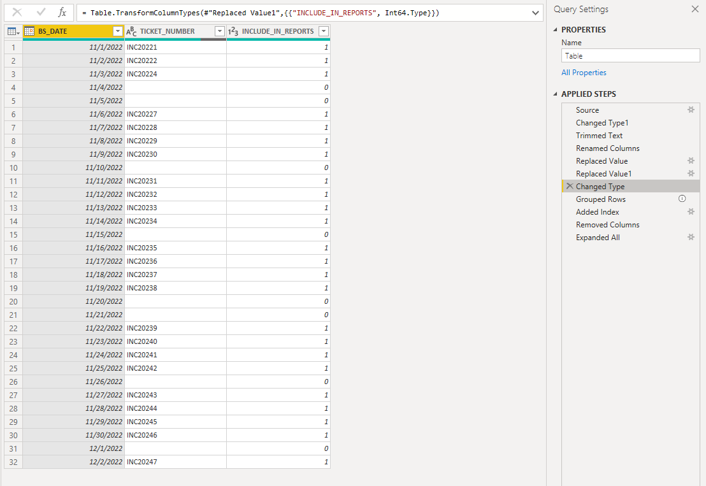Image resolution: width=706 pixels, height=486 pixels.
Task: Delete the Changed Type step using its X
Action: pos(570,186)
